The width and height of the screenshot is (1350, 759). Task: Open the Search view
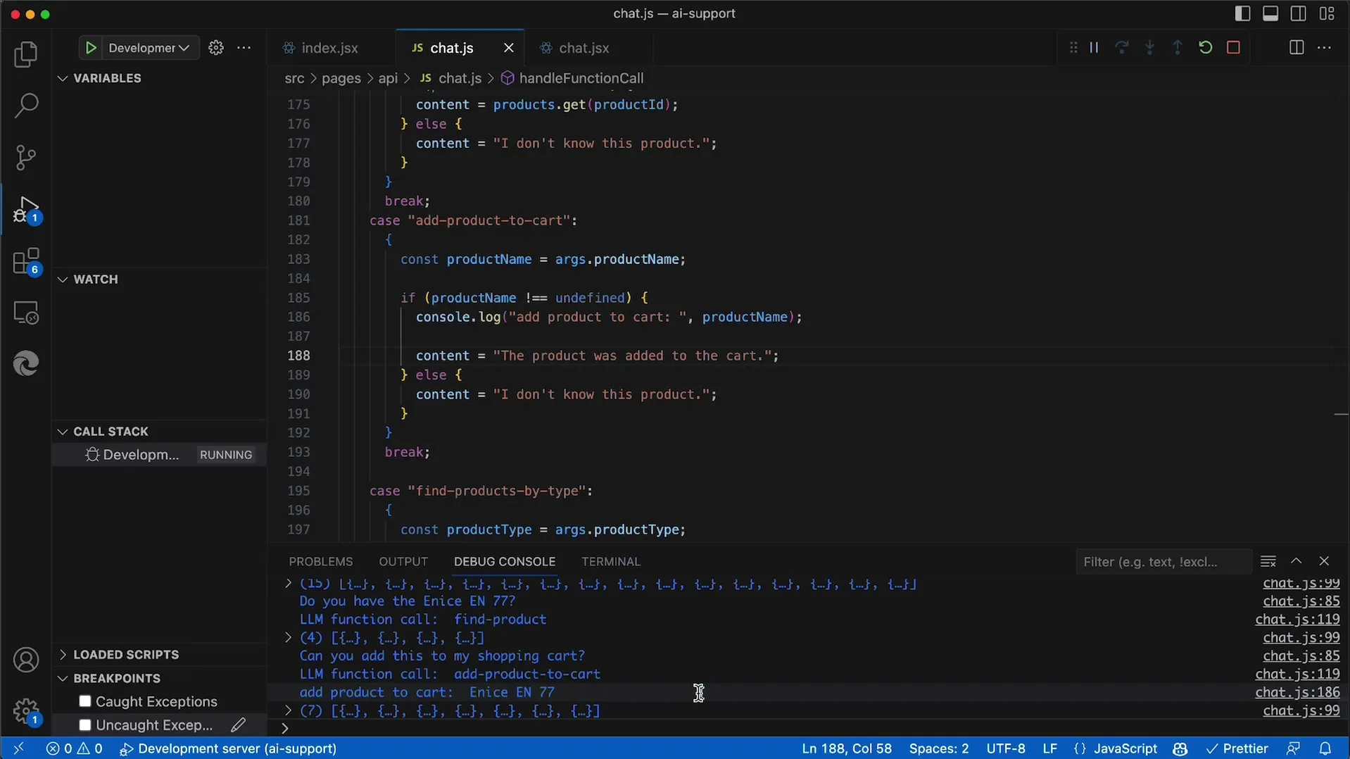(26, 106)
